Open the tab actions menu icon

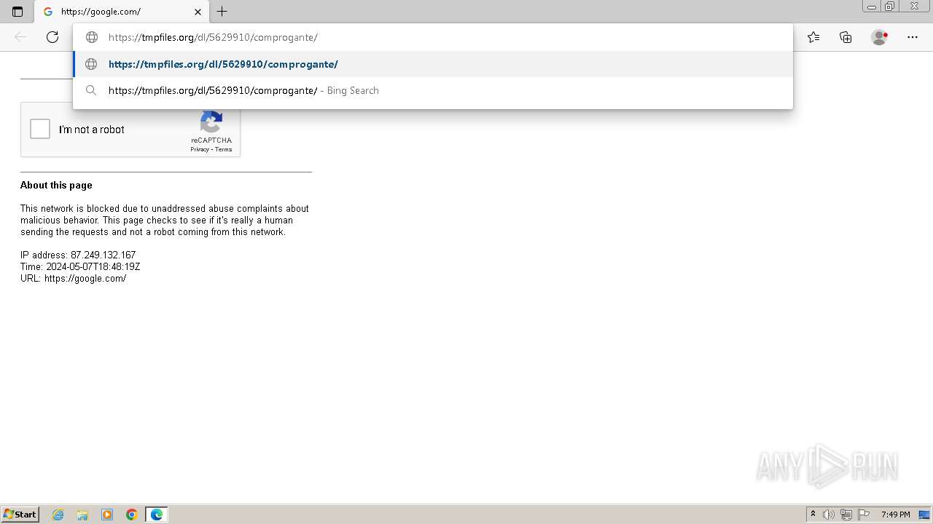pos(17,12)
